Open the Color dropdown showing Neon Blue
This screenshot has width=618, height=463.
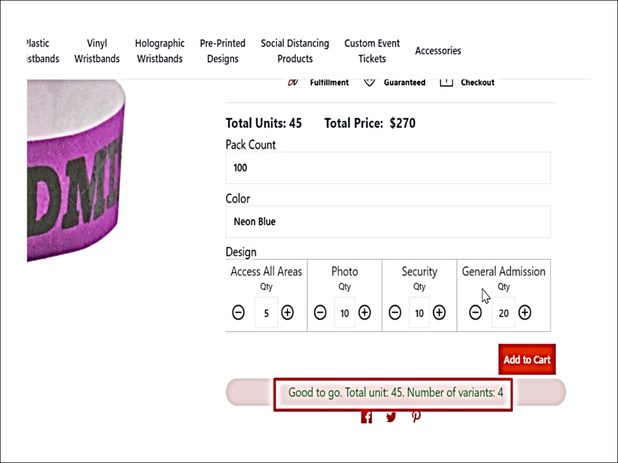click(x=387, y=221)
